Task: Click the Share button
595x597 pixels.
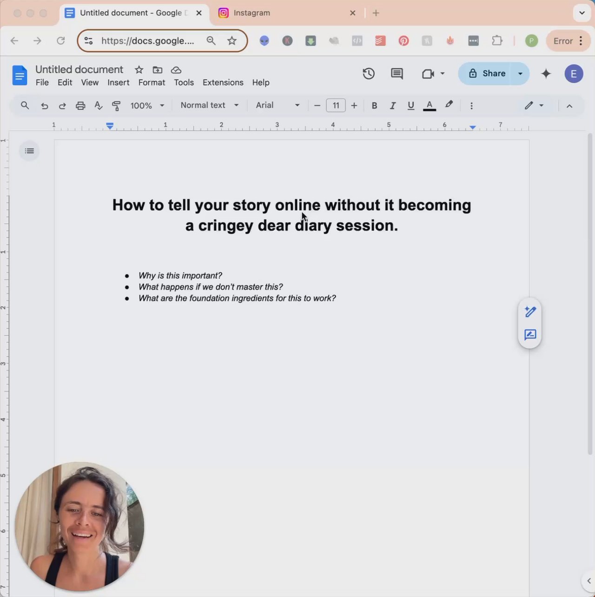Action: tap(487, 73)
